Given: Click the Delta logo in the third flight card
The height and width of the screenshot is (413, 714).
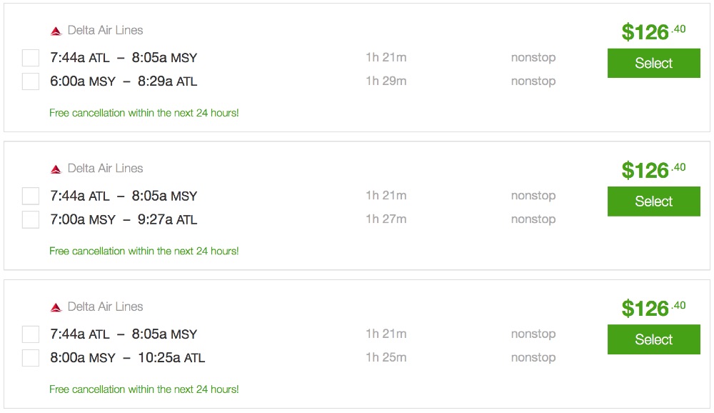Looking at the screenshot, I should 56,307.
